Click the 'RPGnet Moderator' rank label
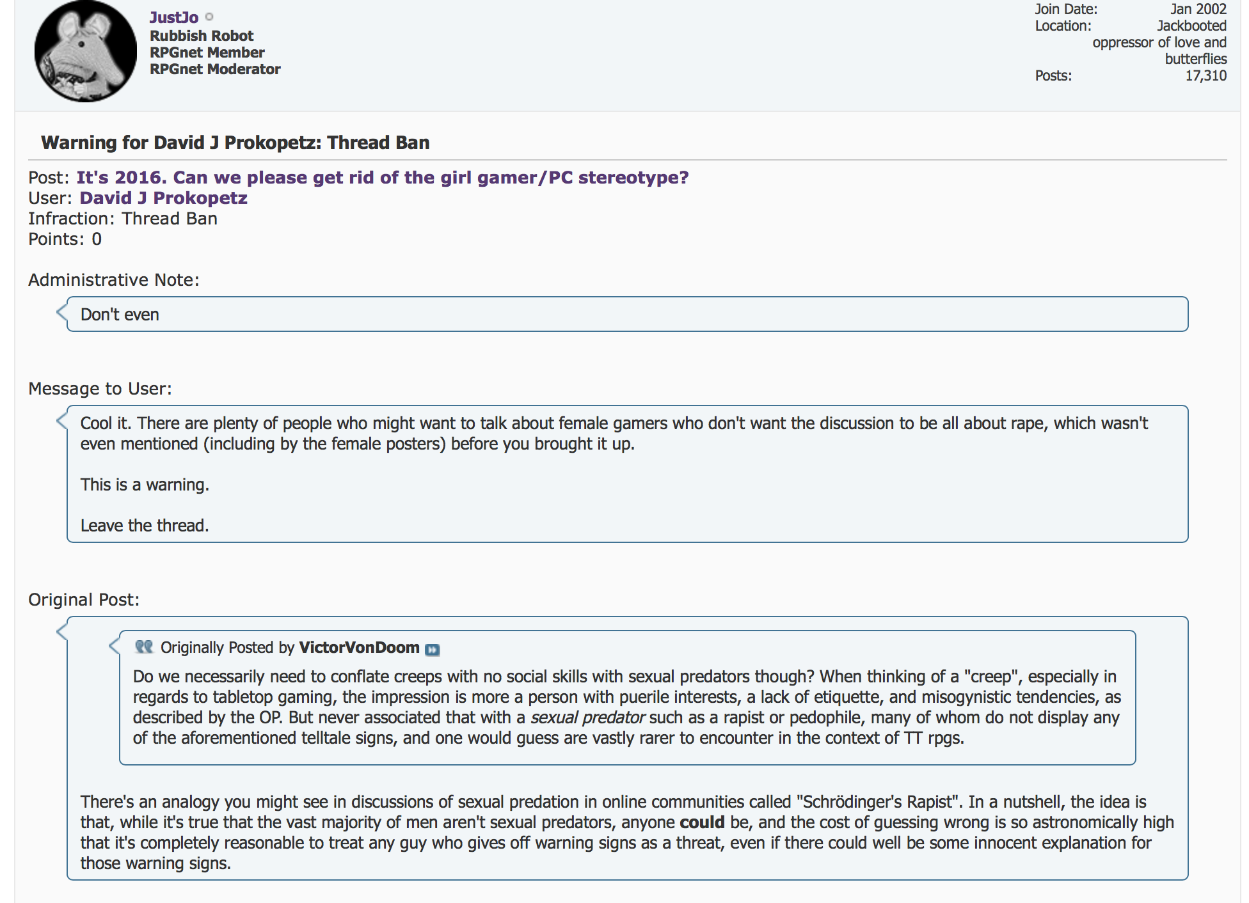The height and width of the screenshot is (903, 1249). (x=215, y=69)
